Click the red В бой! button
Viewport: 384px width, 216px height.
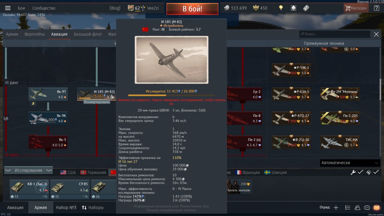coord(192,9)
